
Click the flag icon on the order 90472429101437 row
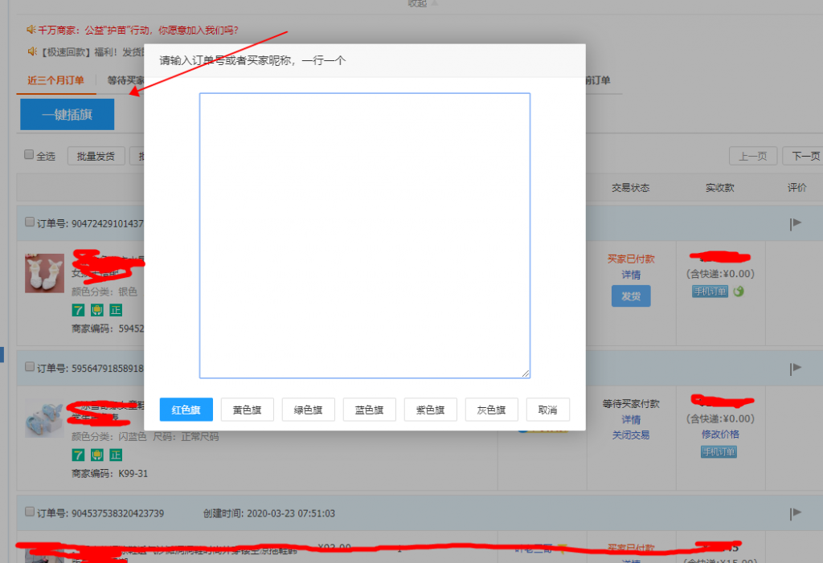click(x=796, y=224)
